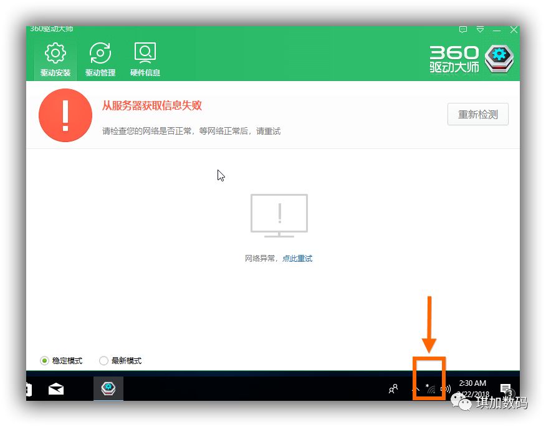Open the Mail app in taskbar
This screenshot has height=427, width=546.
56,389
